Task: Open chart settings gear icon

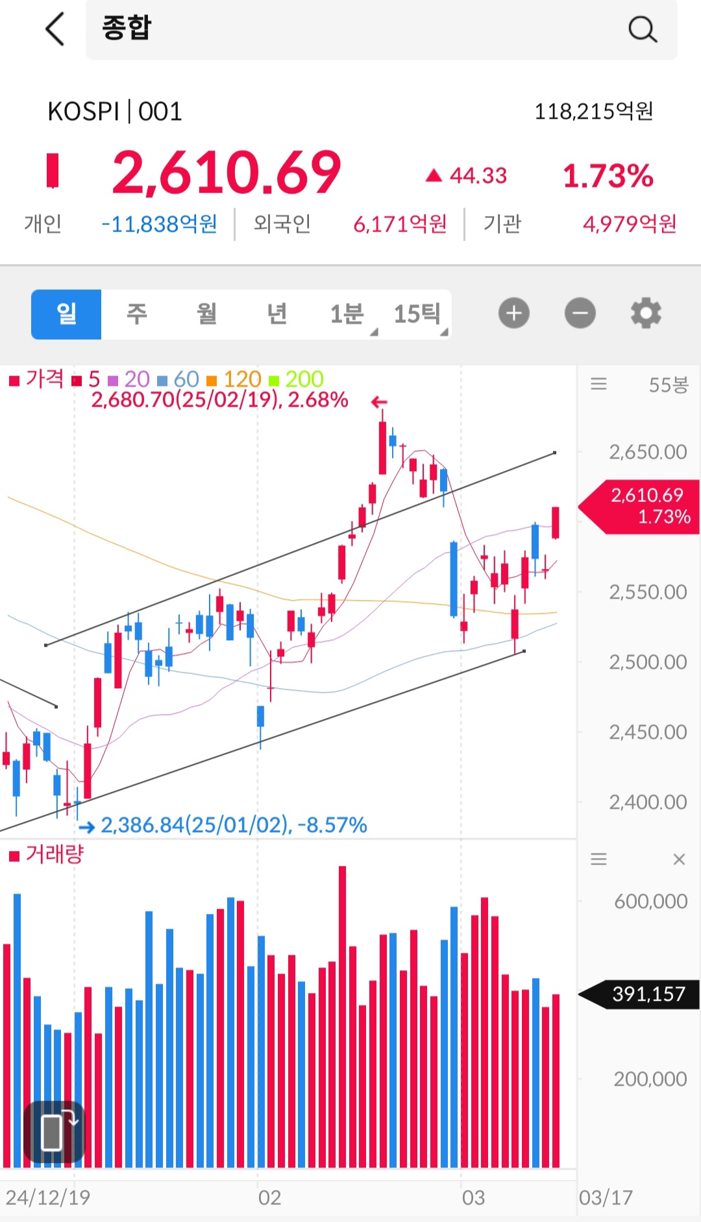Action: click(646, 314)
